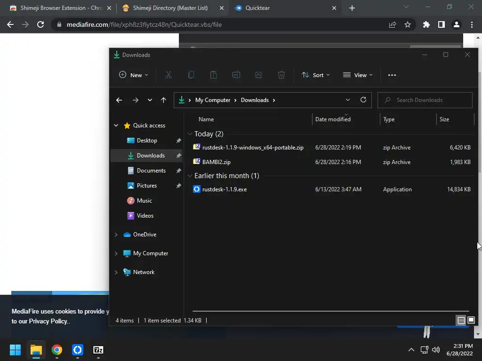Open the New item dropdown

[134, 75]
